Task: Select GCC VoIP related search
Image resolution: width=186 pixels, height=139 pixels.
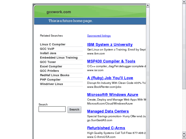Action: pyautogui.click(x=47, y=49)
